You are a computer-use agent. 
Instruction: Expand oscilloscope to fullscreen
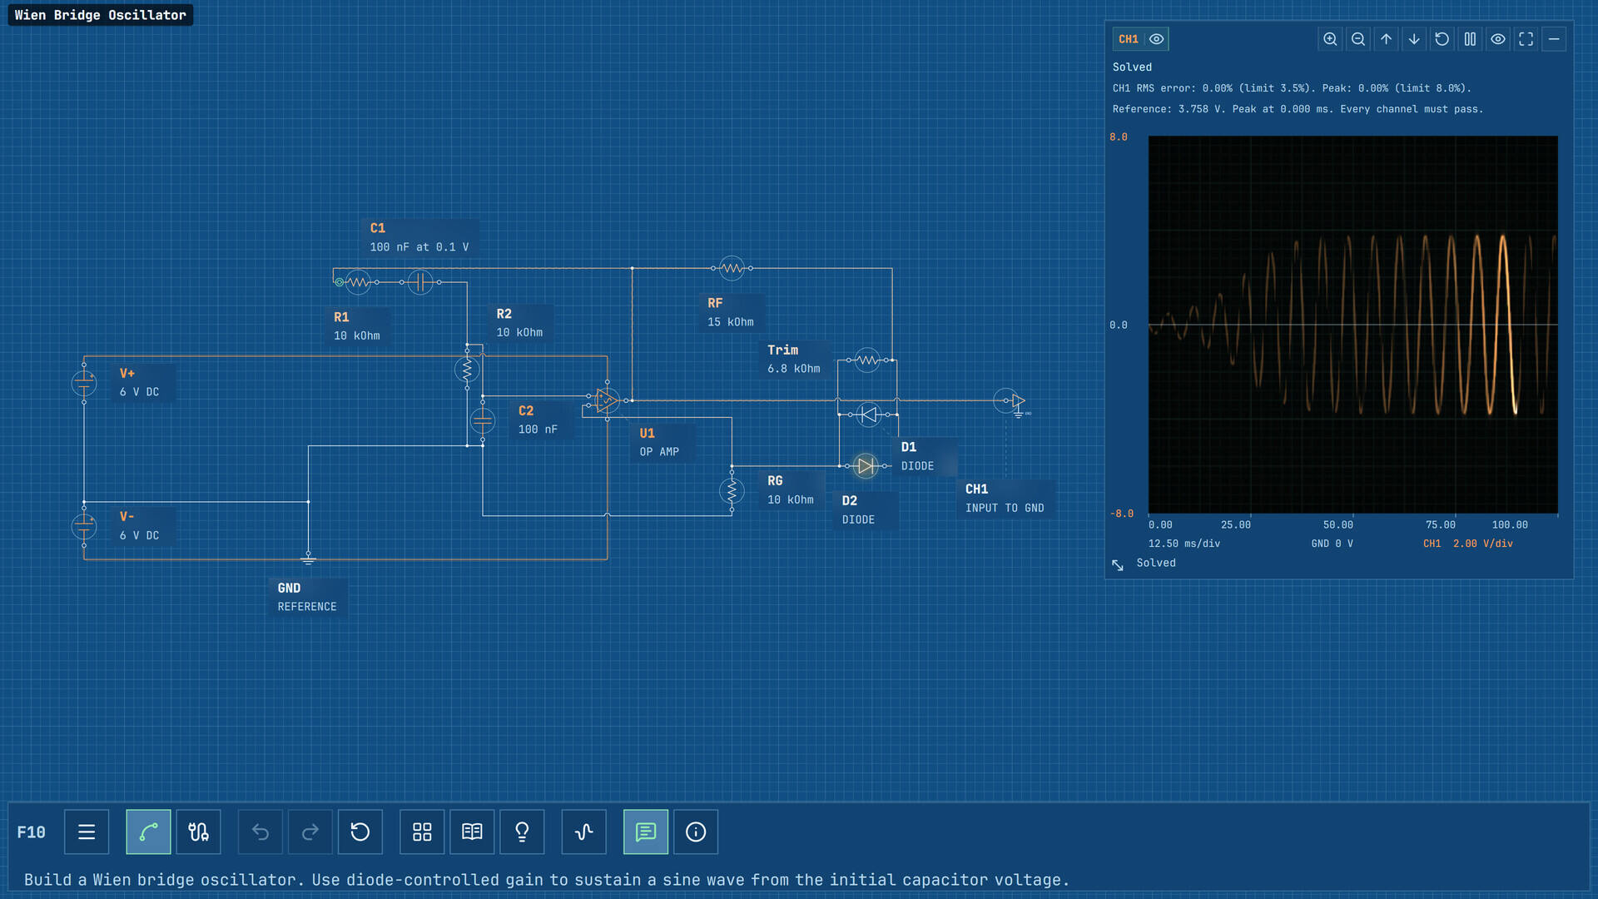click(1526, 39)
